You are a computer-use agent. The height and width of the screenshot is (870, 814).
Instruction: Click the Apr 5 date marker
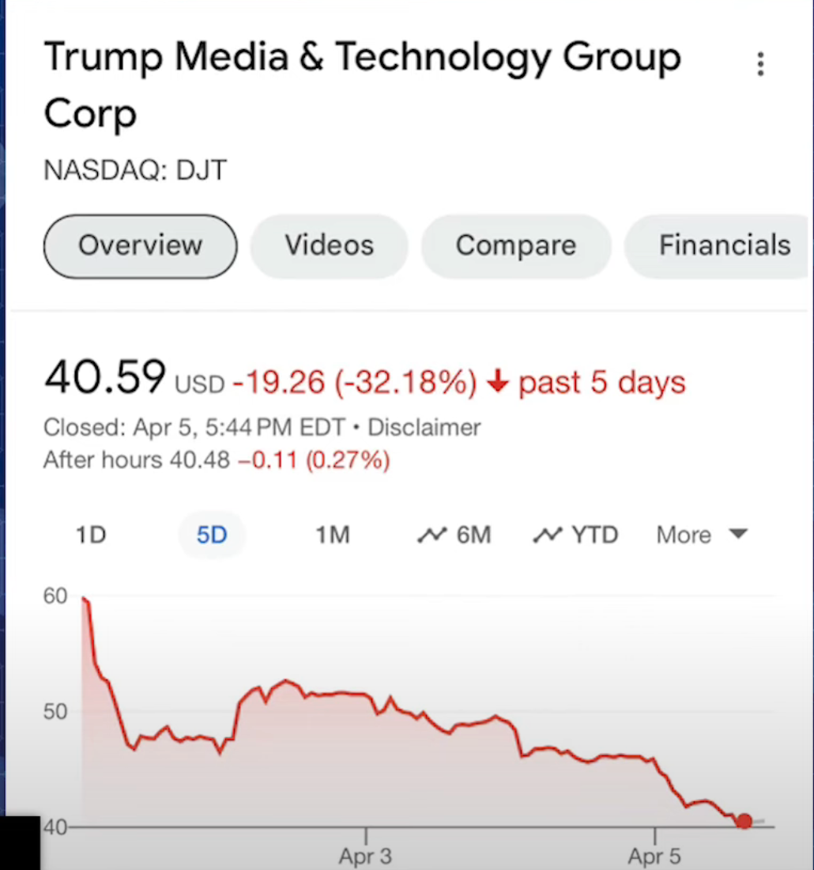click(x=654, y=855)
